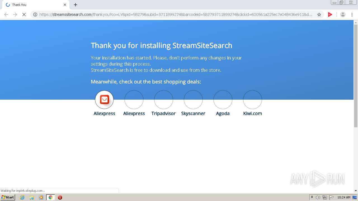The height and width of the screenshot is (201, 358).
Task: Select the Thank You tab
Action: (x=36, y=5)
